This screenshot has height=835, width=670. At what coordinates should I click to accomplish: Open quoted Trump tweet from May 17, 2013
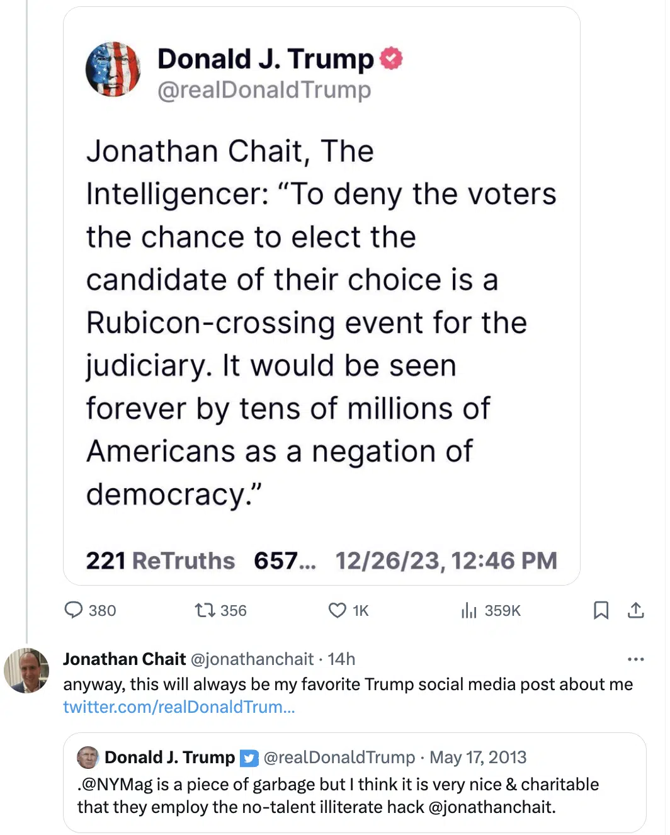[354, 795]
